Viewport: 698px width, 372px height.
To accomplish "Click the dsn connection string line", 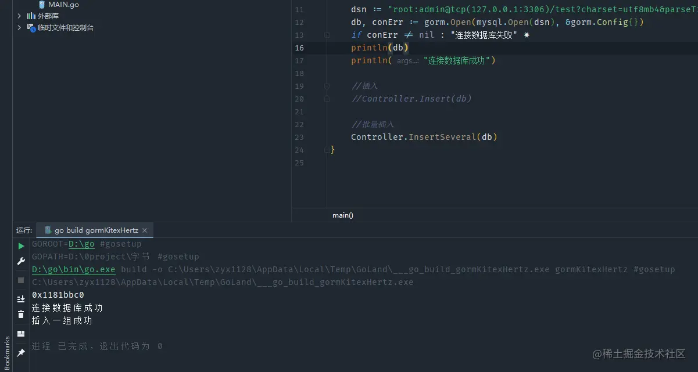I will coord(524,9).
